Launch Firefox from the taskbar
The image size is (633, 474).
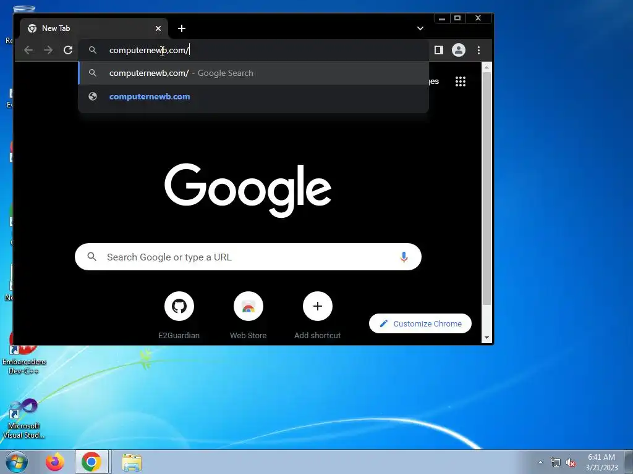pyautogui.click(x=55, y=462)
